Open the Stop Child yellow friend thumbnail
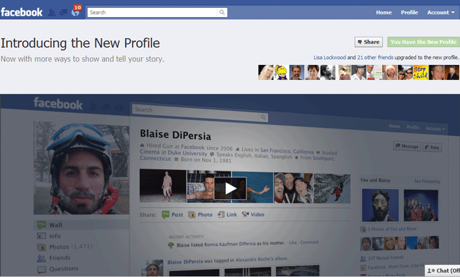The width and height of the screenshot is (460, 277). click(421, 72)
